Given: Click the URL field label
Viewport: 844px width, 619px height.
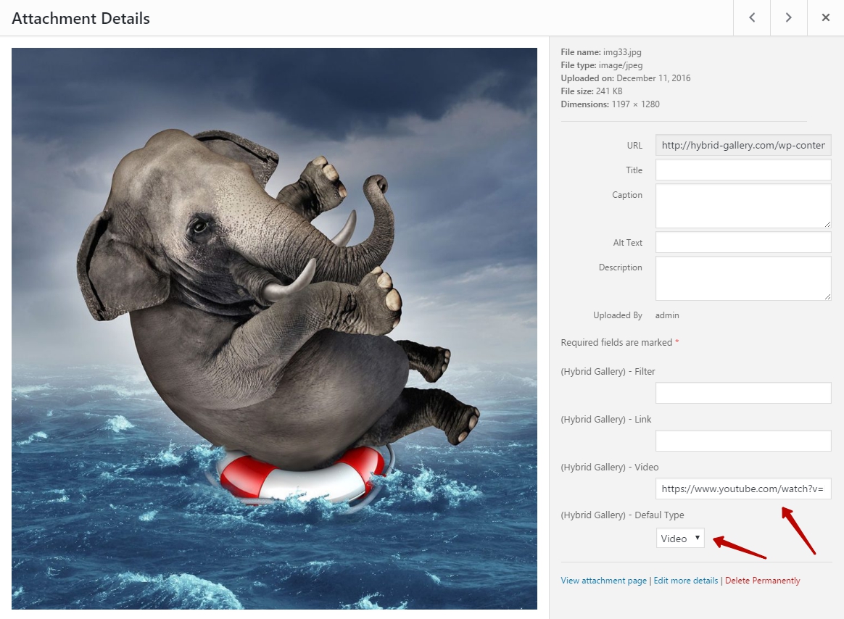Looking at the screenshot, I should pyautogui.click(x=634, y=146).
